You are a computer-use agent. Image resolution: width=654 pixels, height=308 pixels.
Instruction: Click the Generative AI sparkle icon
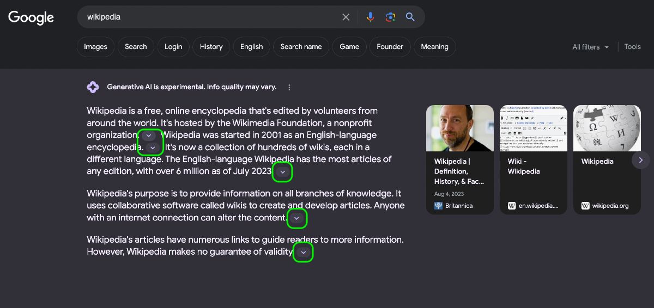pyautogui.click(x=93, y=87)
